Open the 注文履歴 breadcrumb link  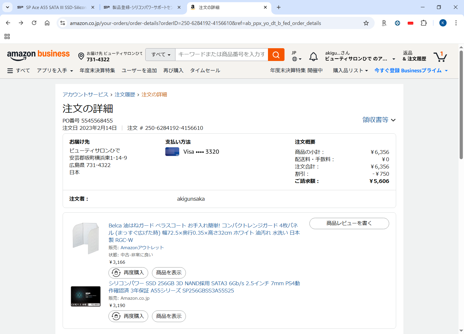(x=125, y=95)
